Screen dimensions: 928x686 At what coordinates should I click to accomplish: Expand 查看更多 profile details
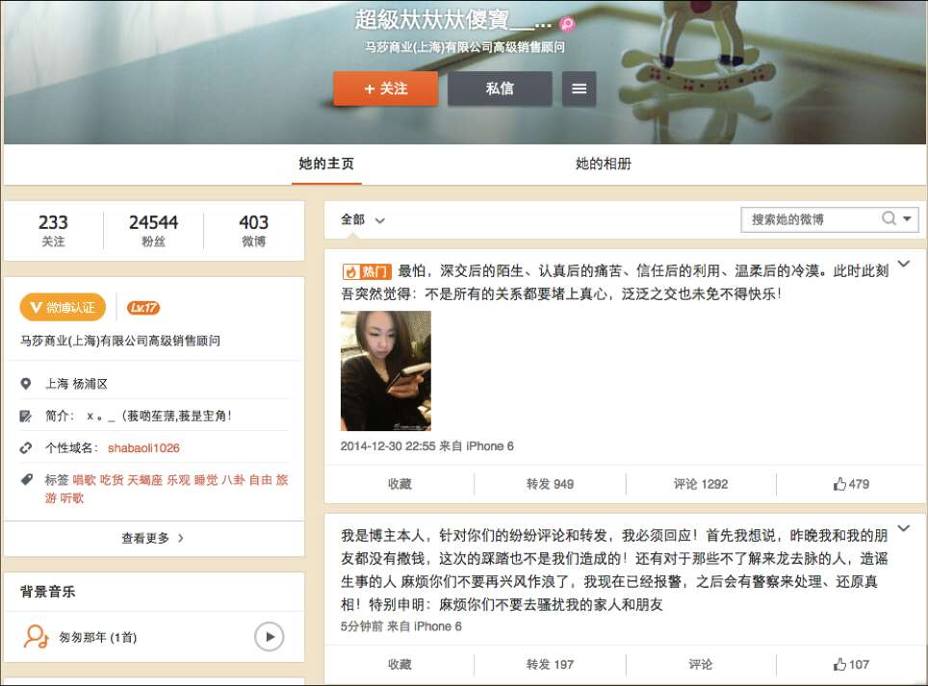153,538
